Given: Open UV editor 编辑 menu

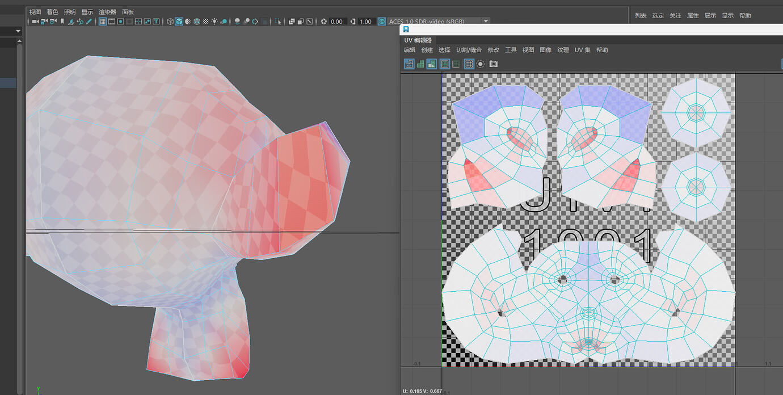Looking at the screenshot, I should [410, 50].
